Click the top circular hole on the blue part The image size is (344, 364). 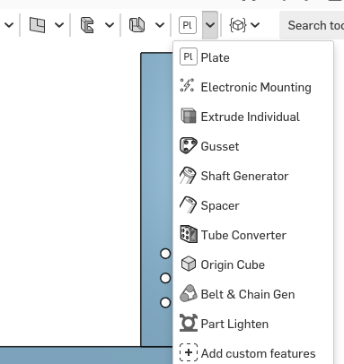tap(165, 254)
